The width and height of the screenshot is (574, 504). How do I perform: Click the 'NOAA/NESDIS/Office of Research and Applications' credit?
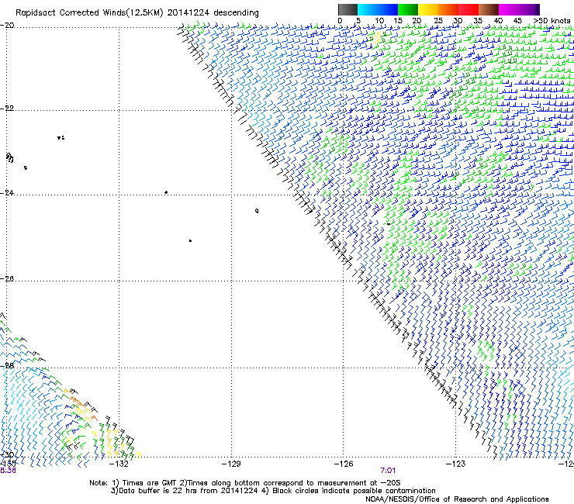click(x=457, y=499)
